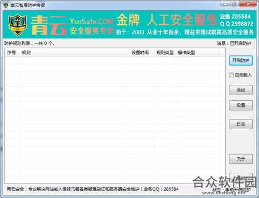Click the QQ 2998872 contact text
Image resolution: width=259 pixels, height=198 pixels.
pos(237,24)
